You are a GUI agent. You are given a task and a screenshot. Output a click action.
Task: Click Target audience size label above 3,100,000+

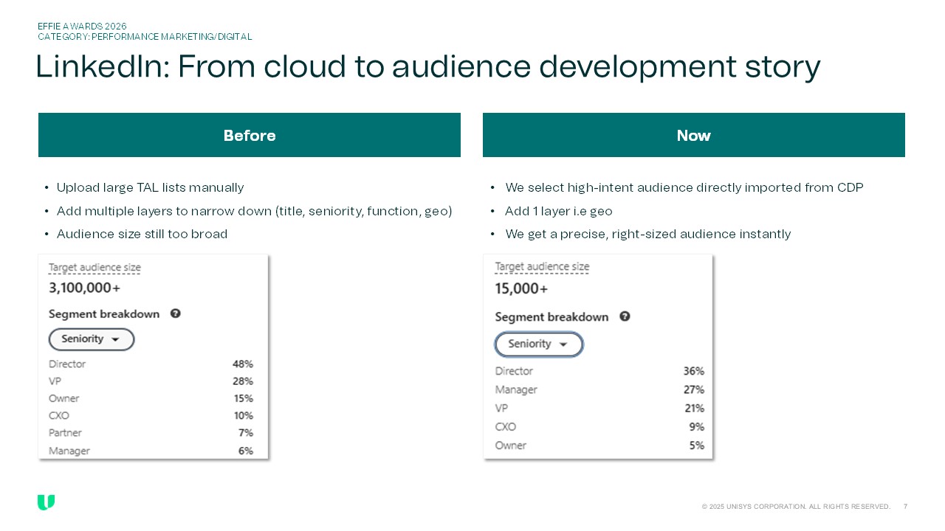(94, 268)
